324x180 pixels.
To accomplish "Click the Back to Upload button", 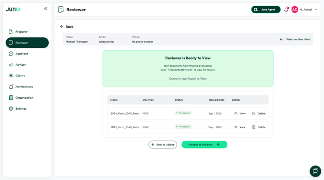I will [x=162, y=145].
